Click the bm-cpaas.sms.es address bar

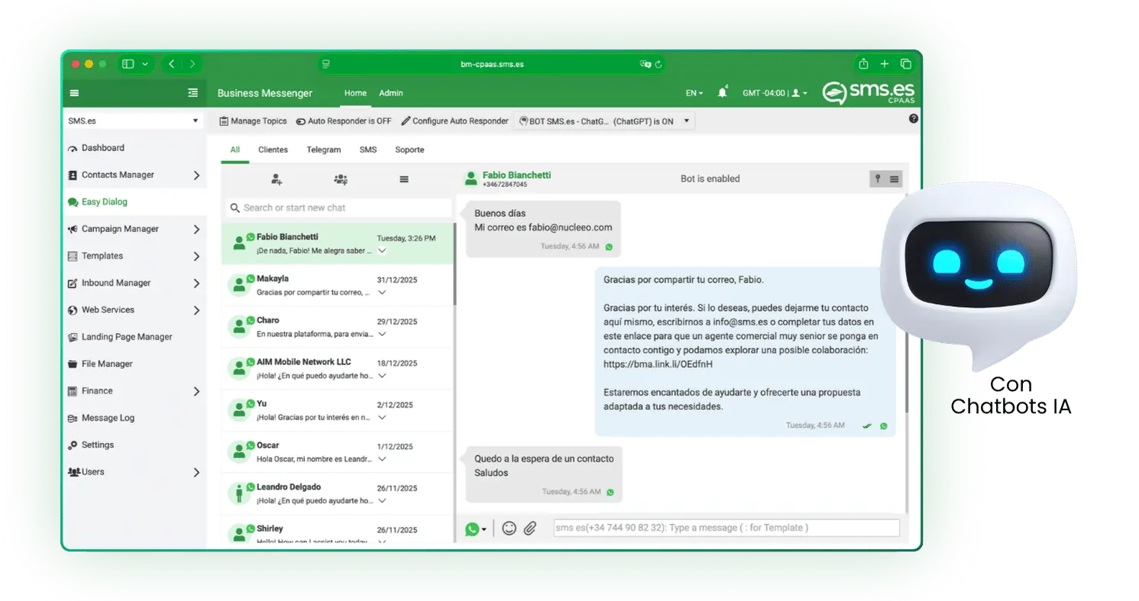(492, 65)
